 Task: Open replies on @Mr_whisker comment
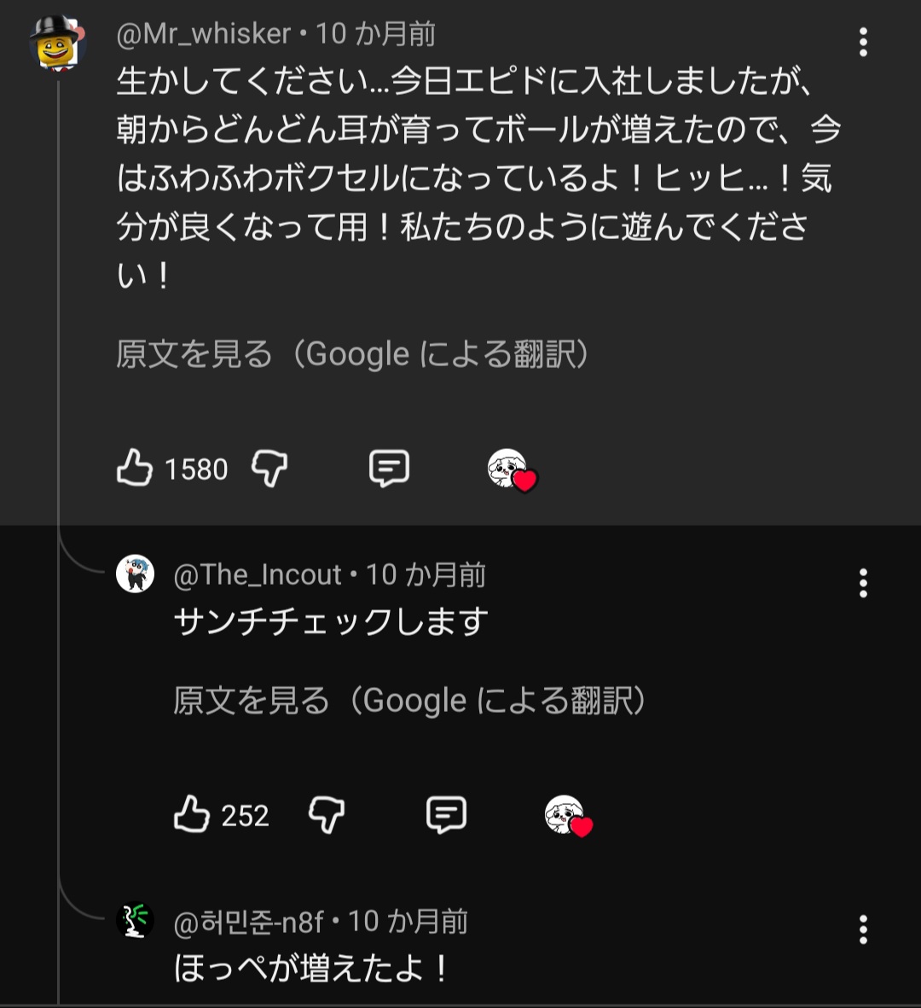click(389, 469)
